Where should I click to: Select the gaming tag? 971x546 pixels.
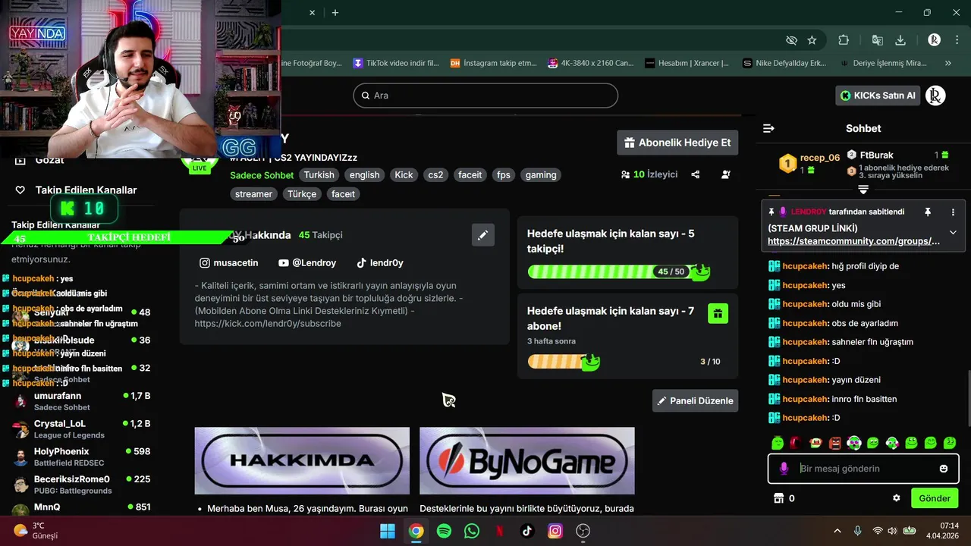(541, 174)
